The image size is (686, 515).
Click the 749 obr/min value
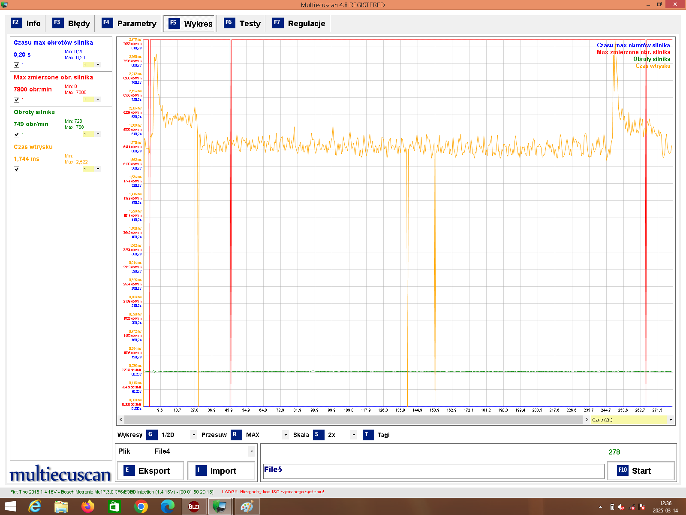[31, 124]
